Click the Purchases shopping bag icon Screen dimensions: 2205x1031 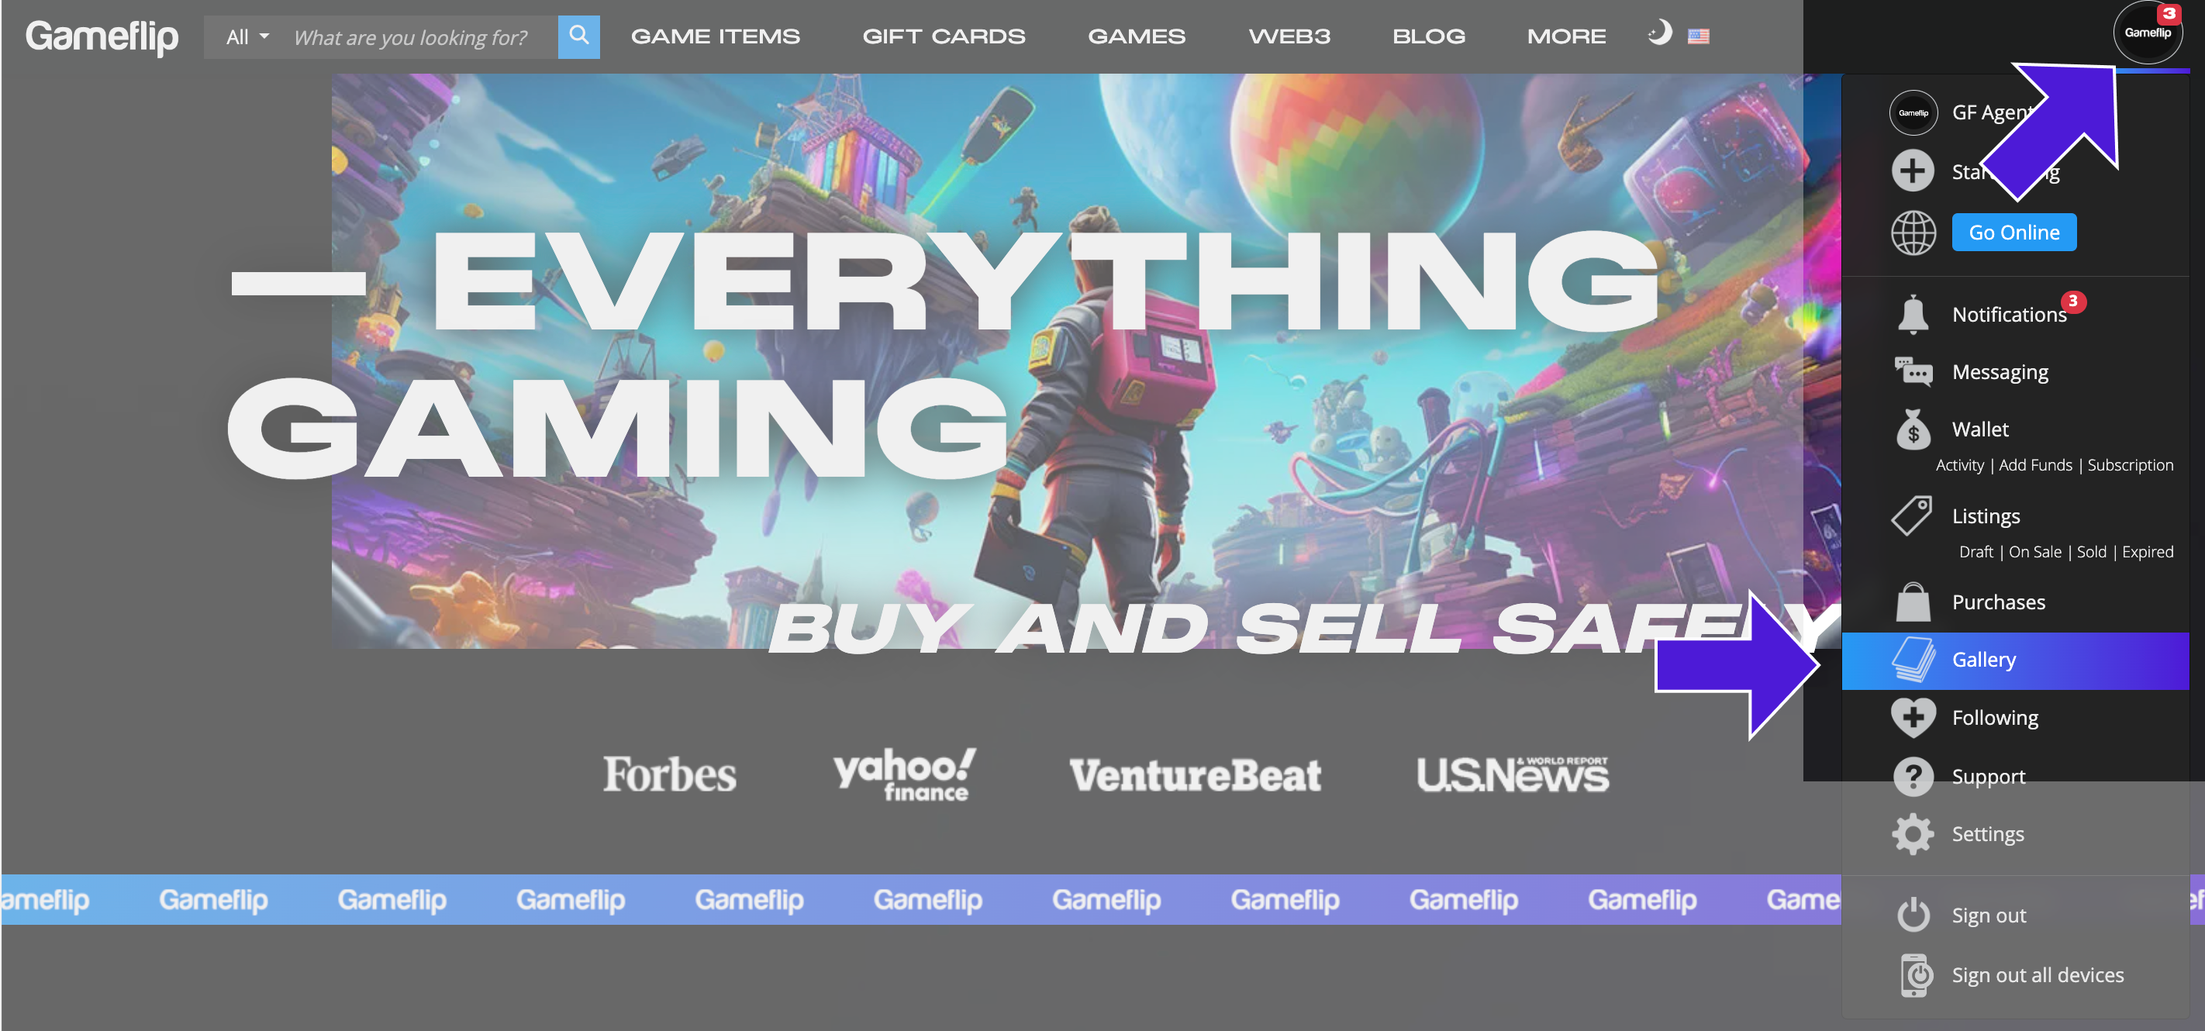pyautogui.click(x=1912, y=602)
